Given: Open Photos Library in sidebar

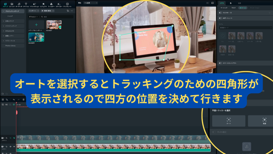Looking at the screenshot, I should tap(11, 46).
